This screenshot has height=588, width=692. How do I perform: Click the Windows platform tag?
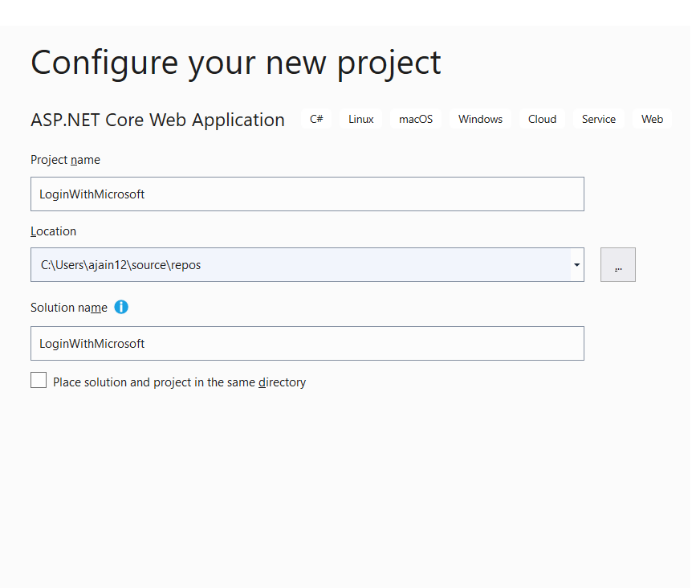[x=480, y=118]
